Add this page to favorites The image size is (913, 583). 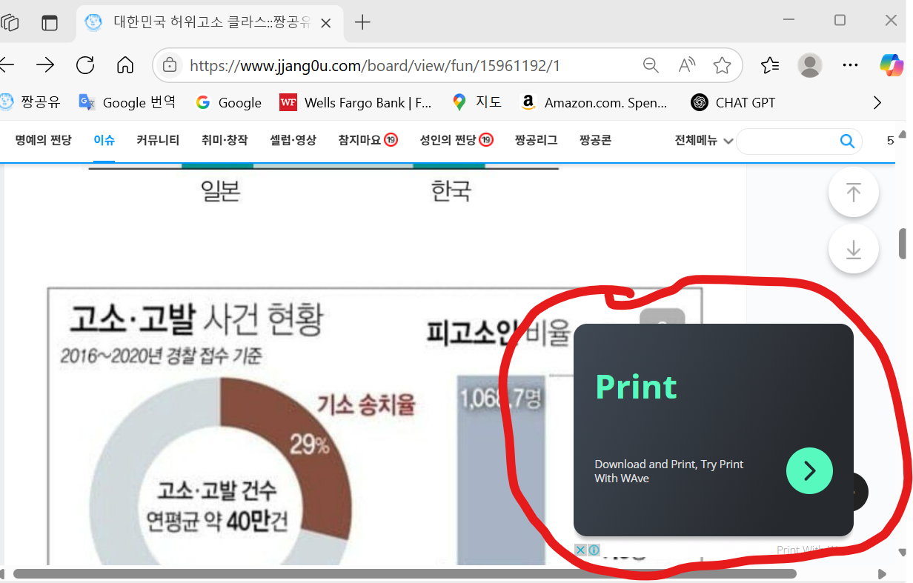pos(723,65)
